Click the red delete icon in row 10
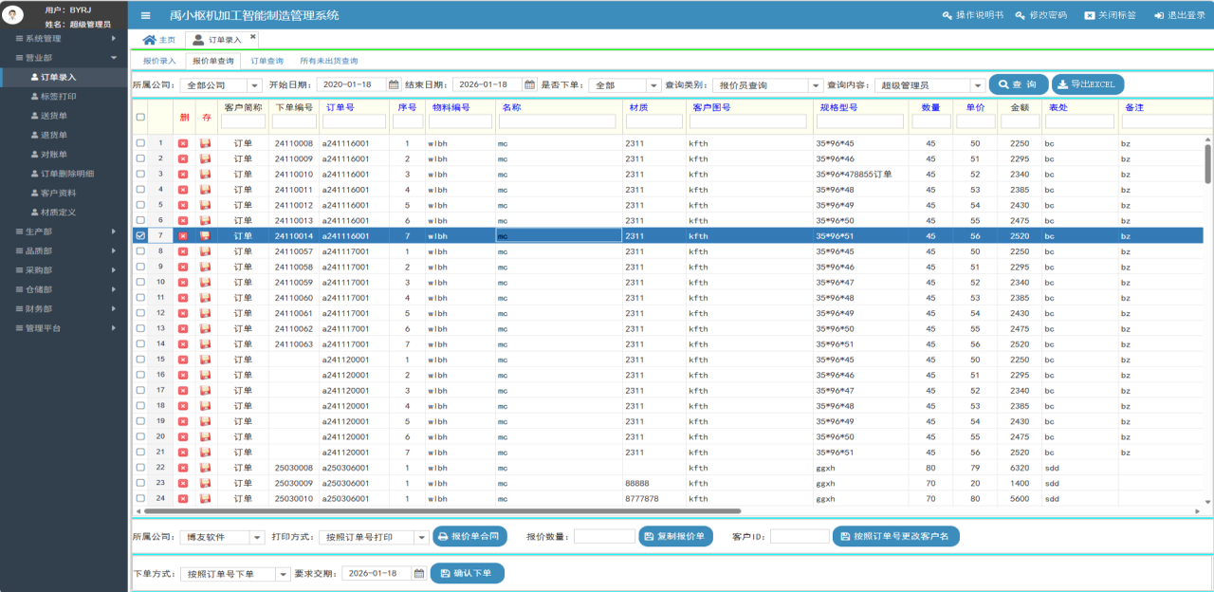The width and height of the screenshot is (1214, 592). [183, 283]
